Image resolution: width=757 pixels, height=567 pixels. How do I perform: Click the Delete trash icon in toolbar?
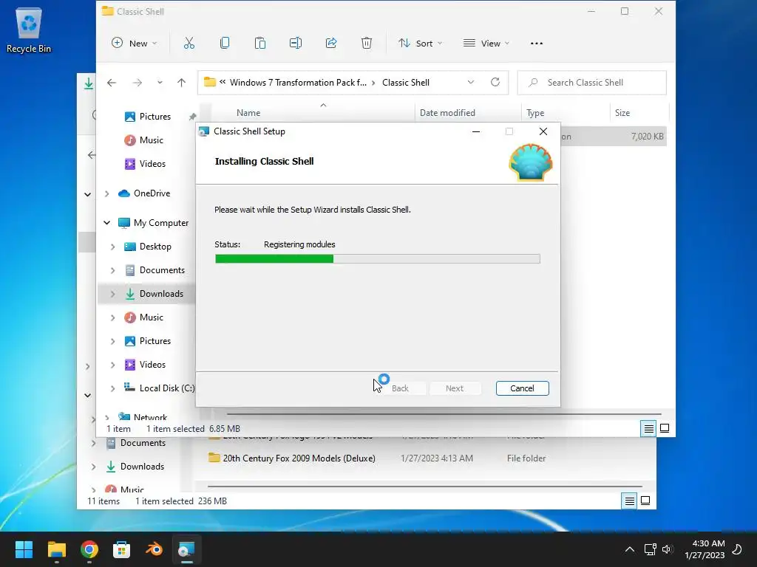click(367, 44)
